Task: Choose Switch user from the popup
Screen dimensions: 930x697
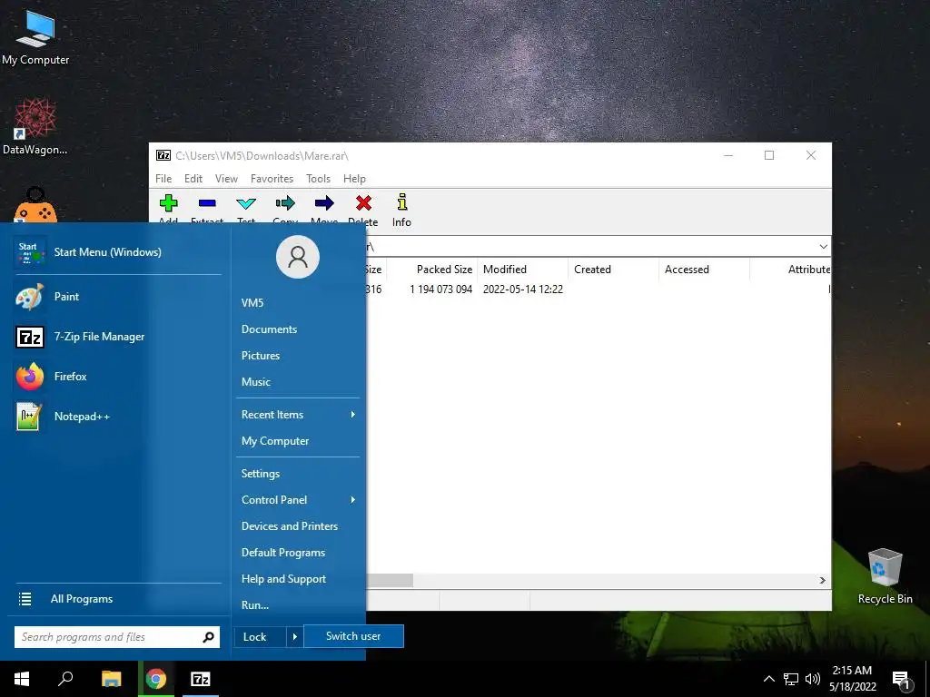Action: coord(353,636)
